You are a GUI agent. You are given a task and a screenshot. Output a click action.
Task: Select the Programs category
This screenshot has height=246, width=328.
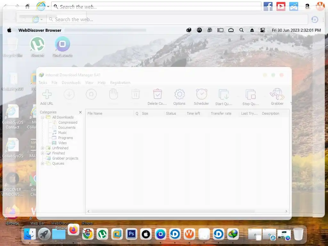[x=65, y=138]
